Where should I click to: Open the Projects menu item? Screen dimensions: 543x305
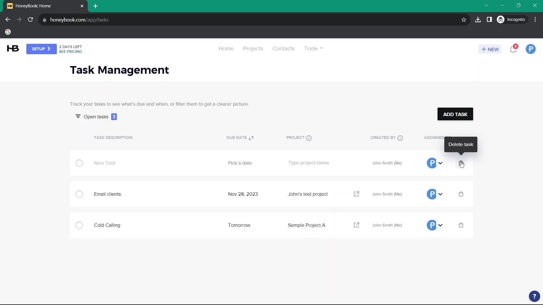coord(253,48)
